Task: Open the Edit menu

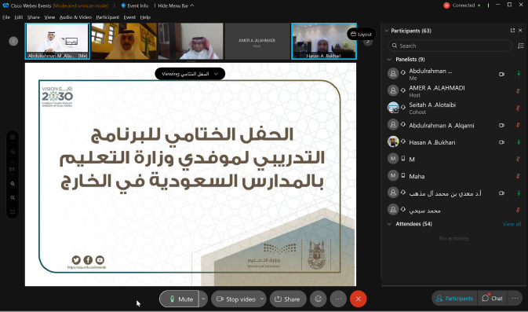Action: [19, 17]
